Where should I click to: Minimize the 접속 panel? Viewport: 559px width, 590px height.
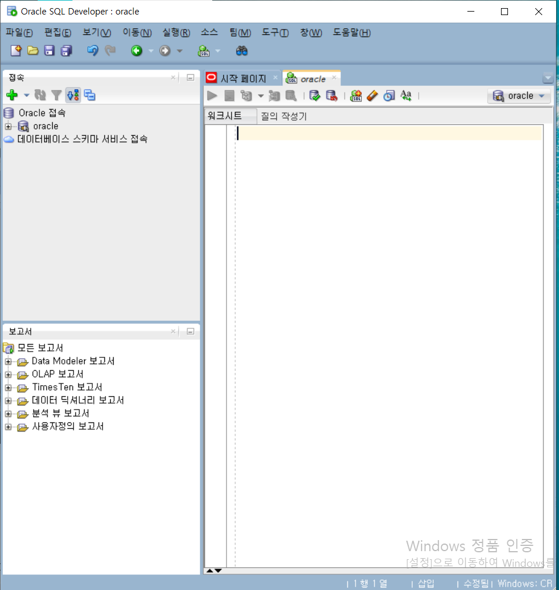190,78
